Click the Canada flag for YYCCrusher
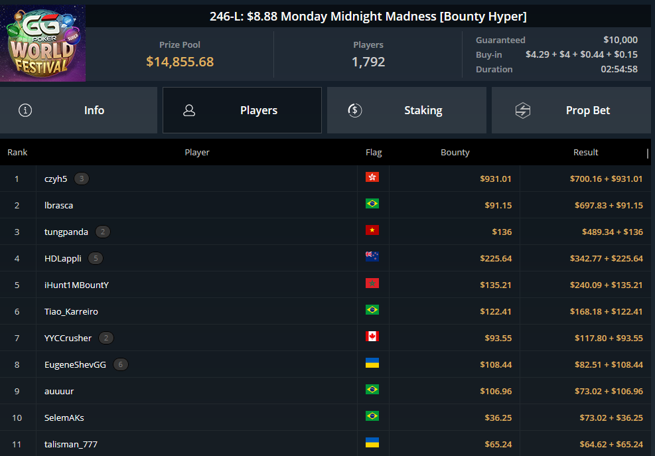 pos(372,337)
